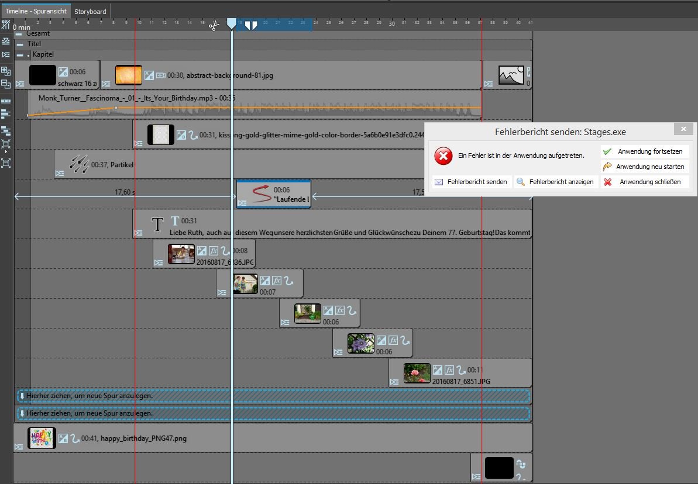The height and width of the screenshot is (484, 698).
Task: Collapse the Titel track group
Action: click(x=19, y=44)
